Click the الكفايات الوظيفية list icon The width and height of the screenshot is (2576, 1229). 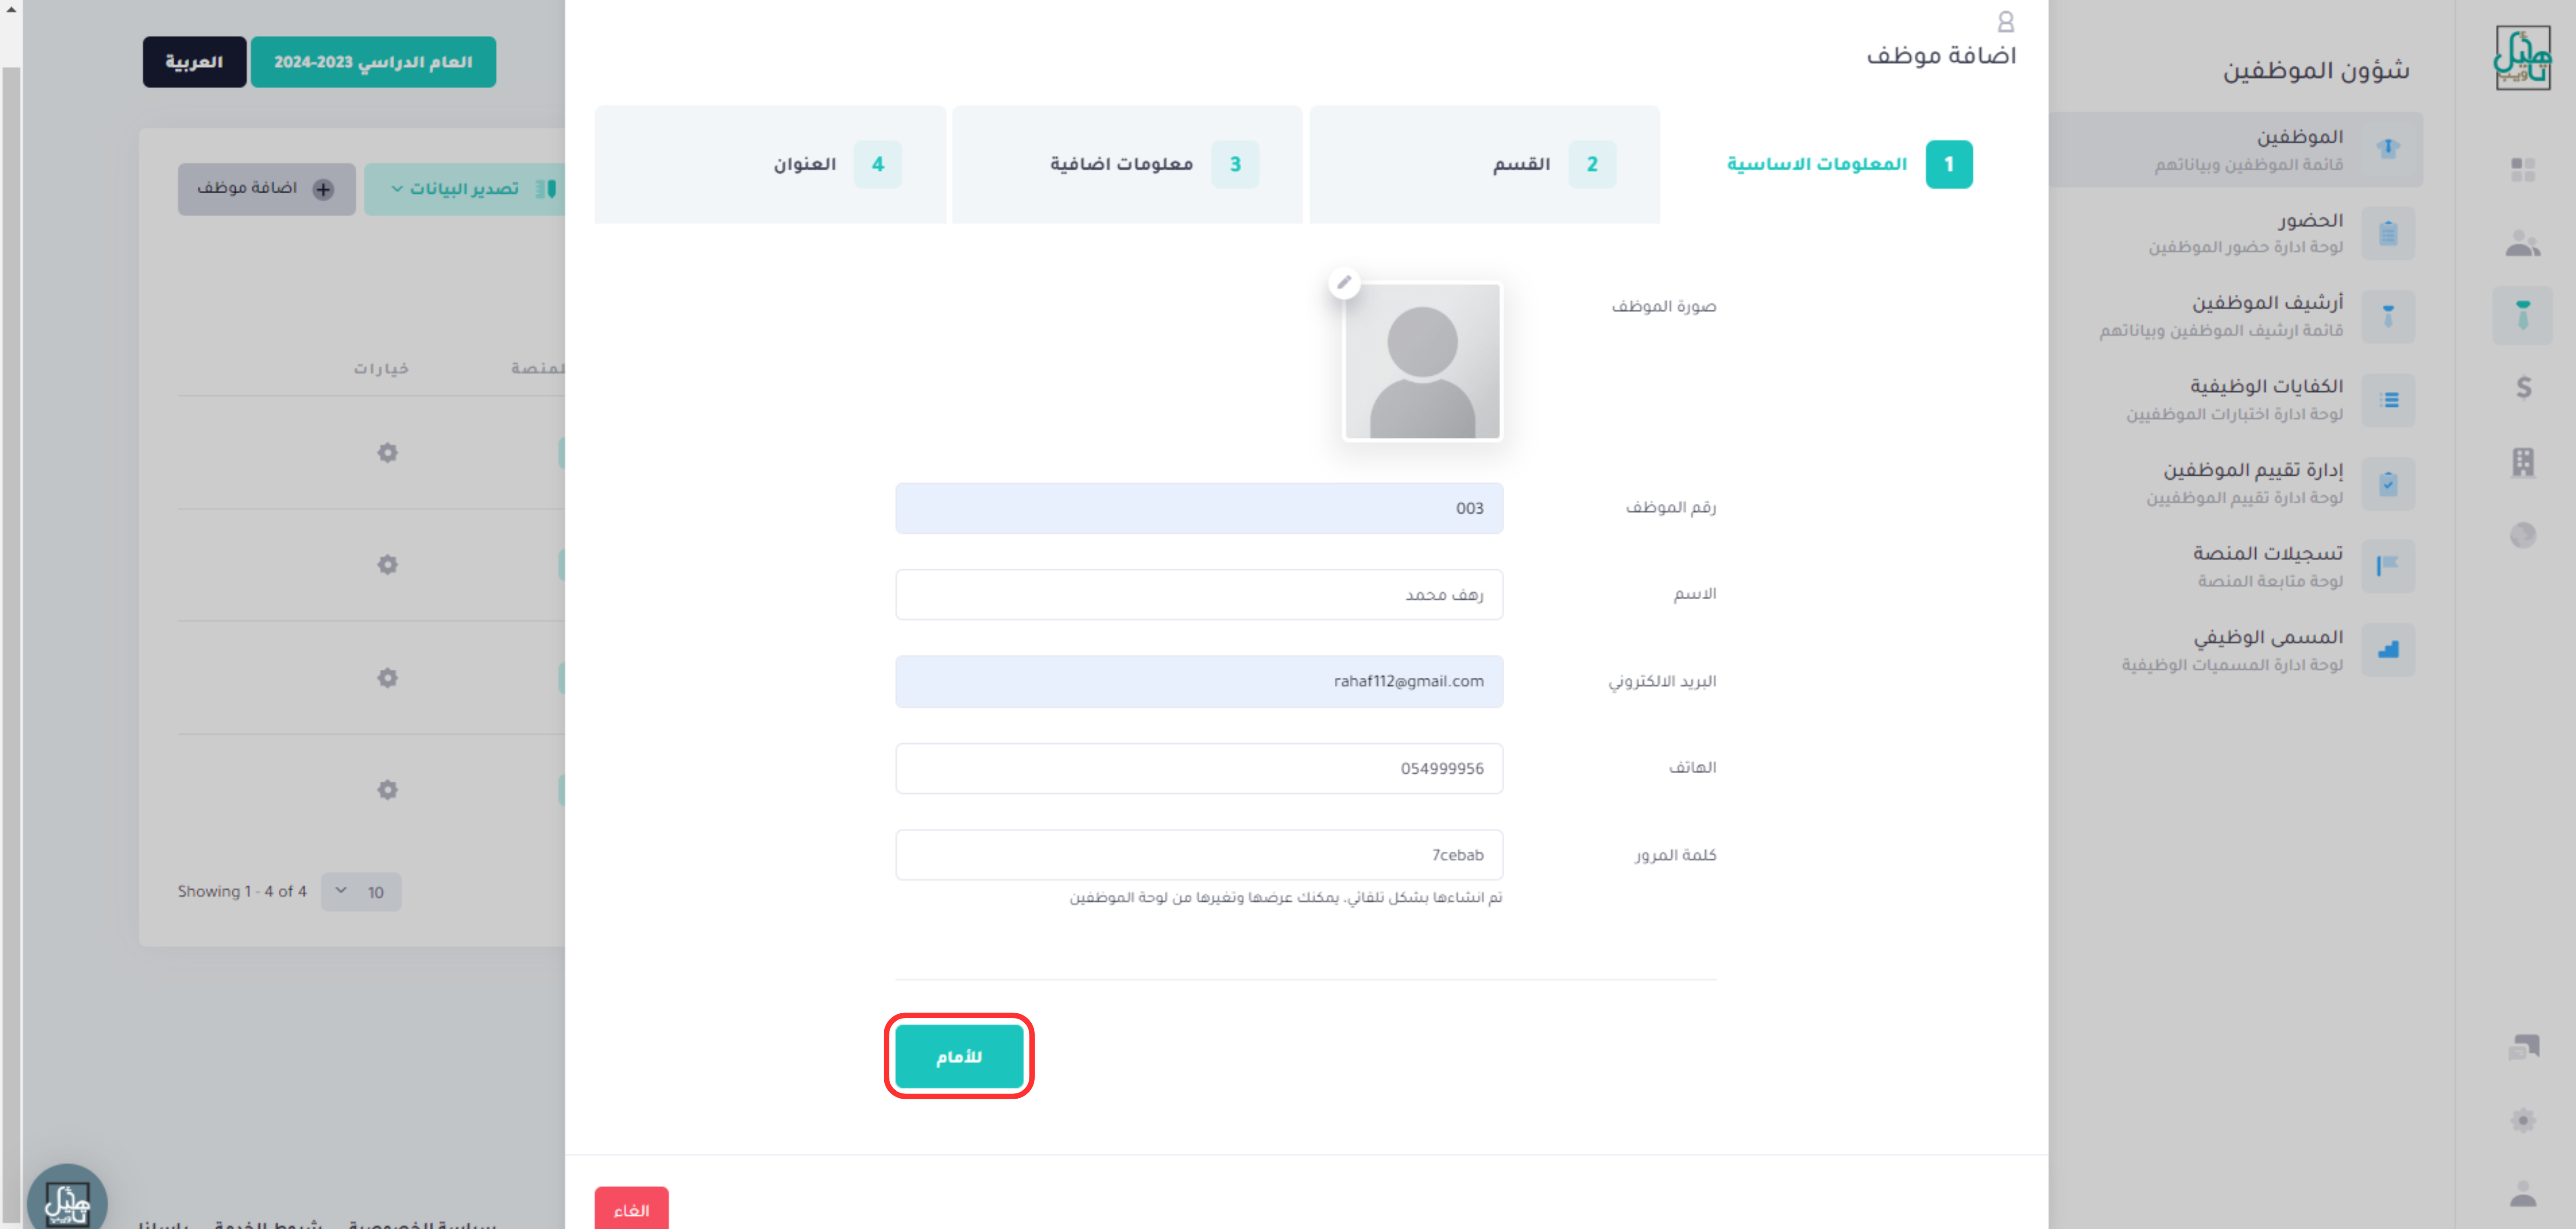tap(2388, 400)
